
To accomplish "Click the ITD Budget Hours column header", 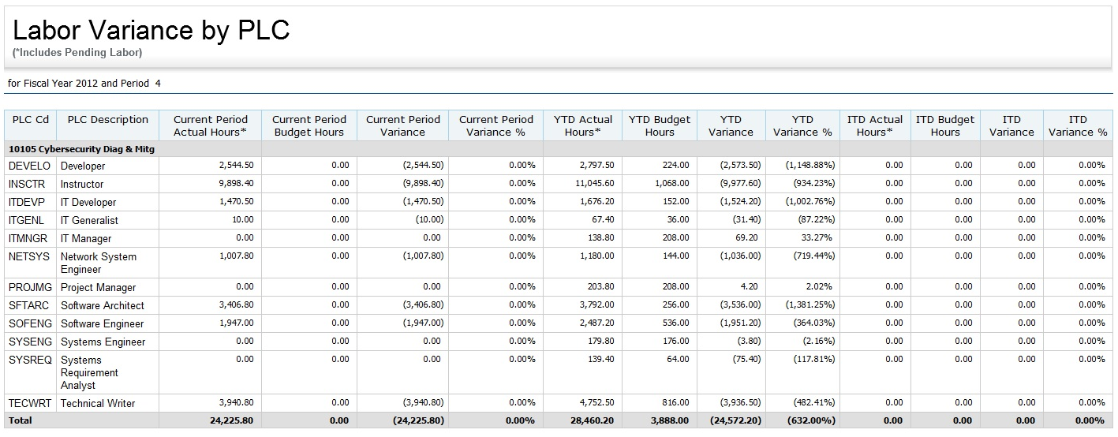I will click(x=944, y=126).
